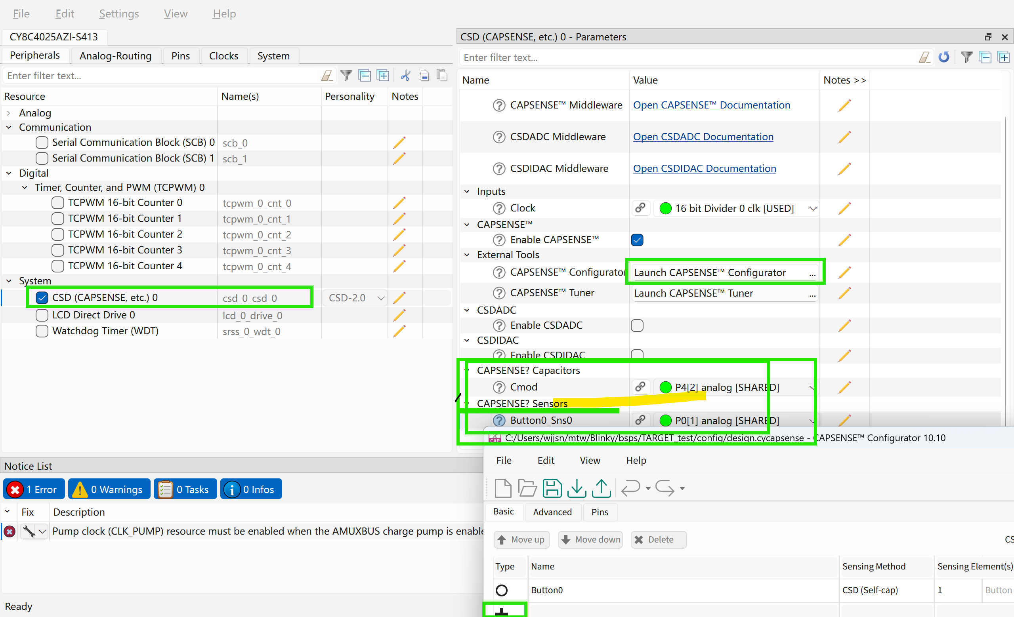This screenshot has width=1014, height=617.
Task: Click the funnel filter icon in Parameters panel
Action: (x=967, y=57)
